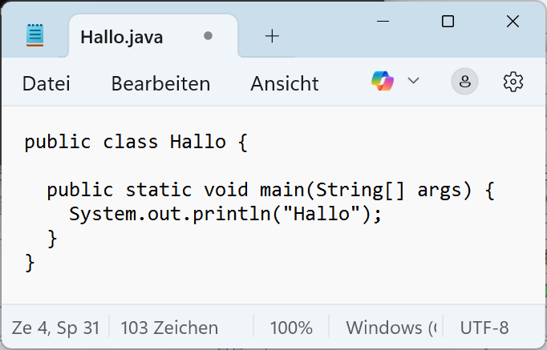
Task: Close the Notepad window
Action: click(x=513, y=22)
